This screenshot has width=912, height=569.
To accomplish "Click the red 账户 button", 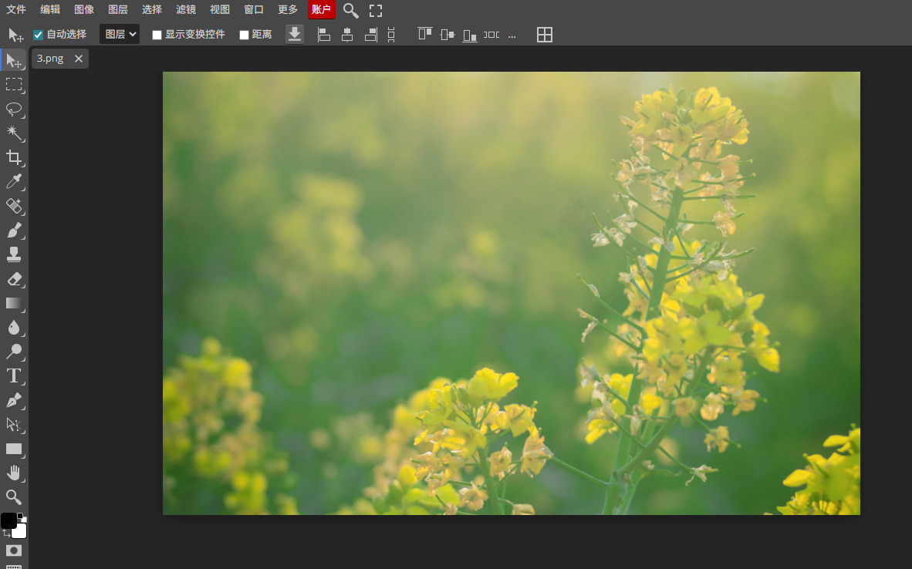I will [322, 10].
